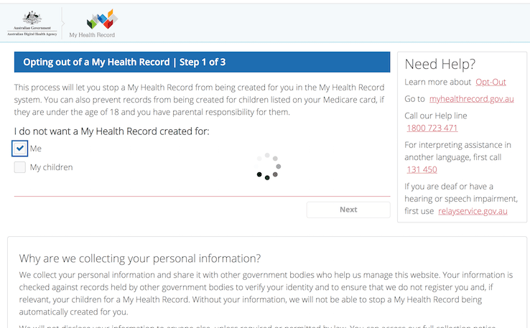Uncheck the 'Me' checkbox

coord(20,149)
